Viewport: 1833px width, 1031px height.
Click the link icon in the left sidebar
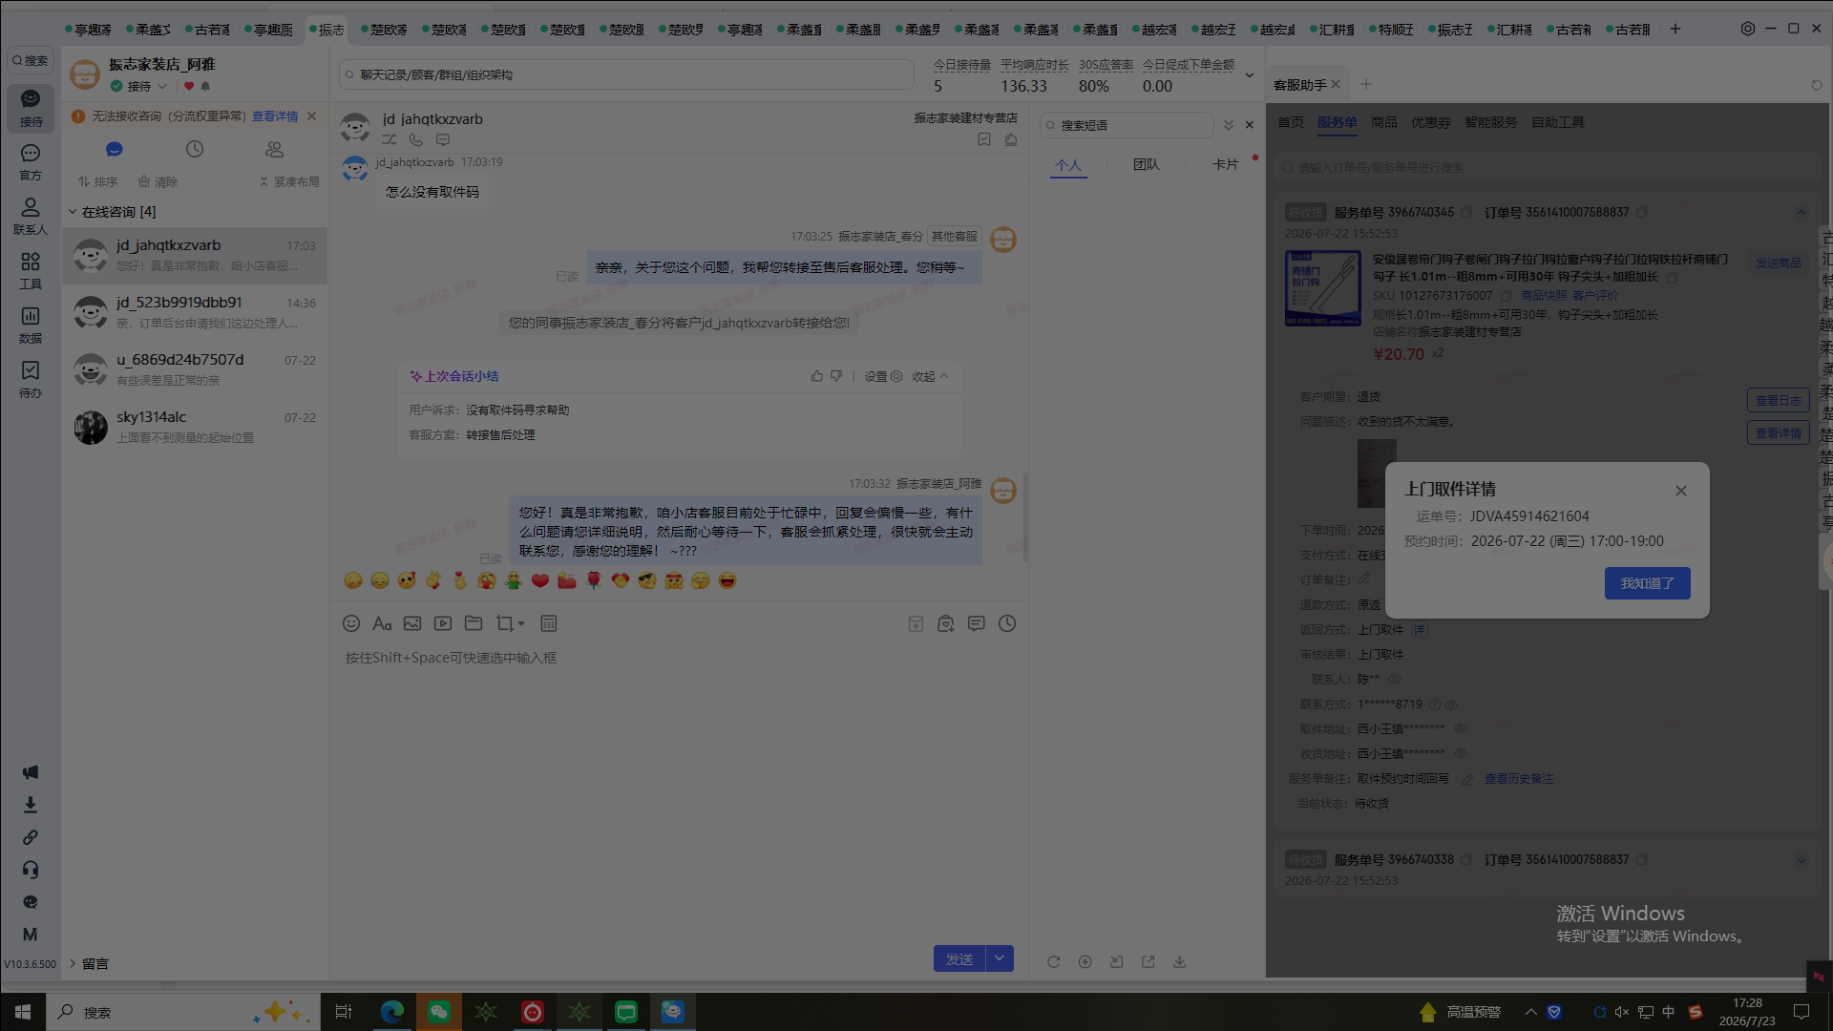point(31,837)
